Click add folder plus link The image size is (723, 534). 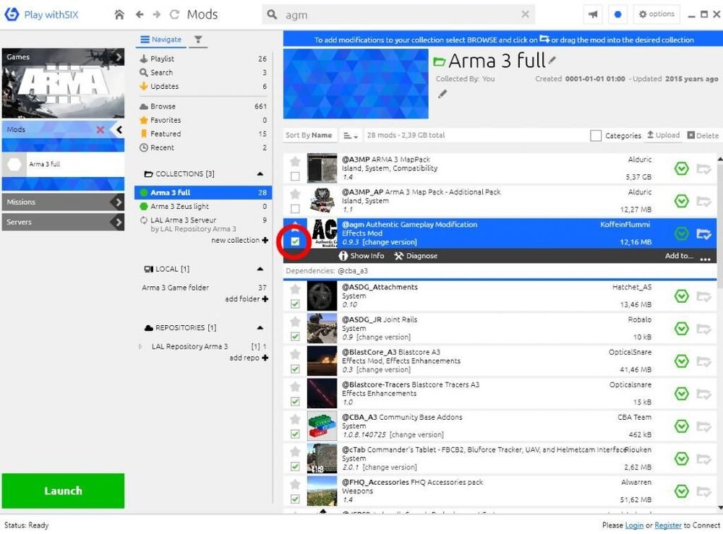pyautogui.click(x=247, y=299)
